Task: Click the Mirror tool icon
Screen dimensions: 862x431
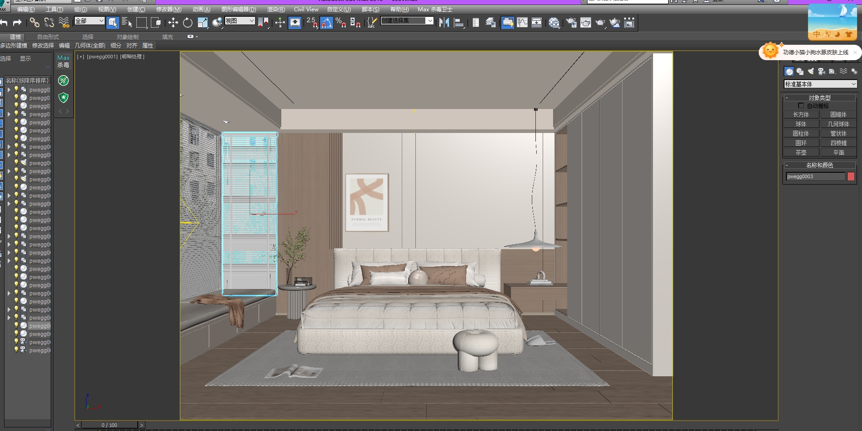Action: coord(444,23)
